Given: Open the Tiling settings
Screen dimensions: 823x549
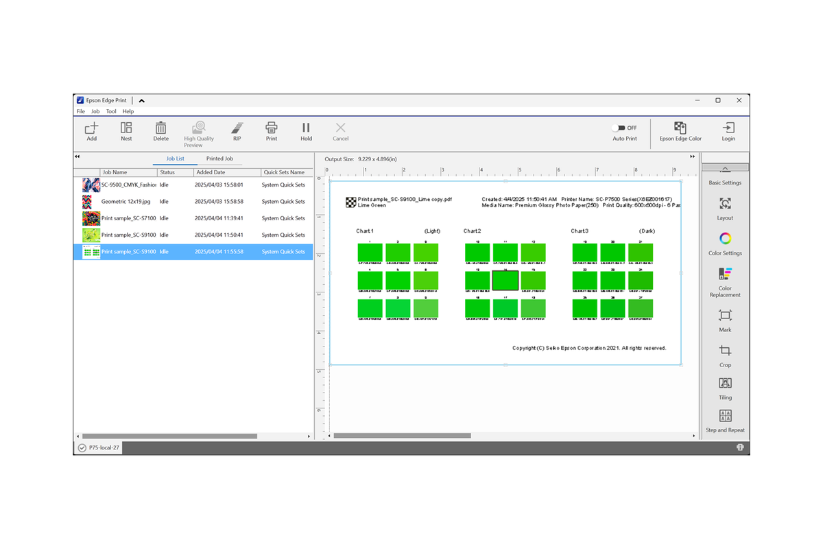Looking at the screenshot, I should point(725,383).
